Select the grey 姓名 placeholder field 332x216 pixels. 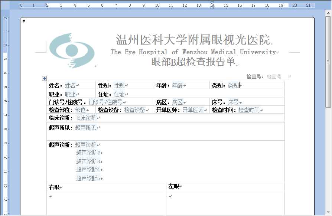[70, 85]
